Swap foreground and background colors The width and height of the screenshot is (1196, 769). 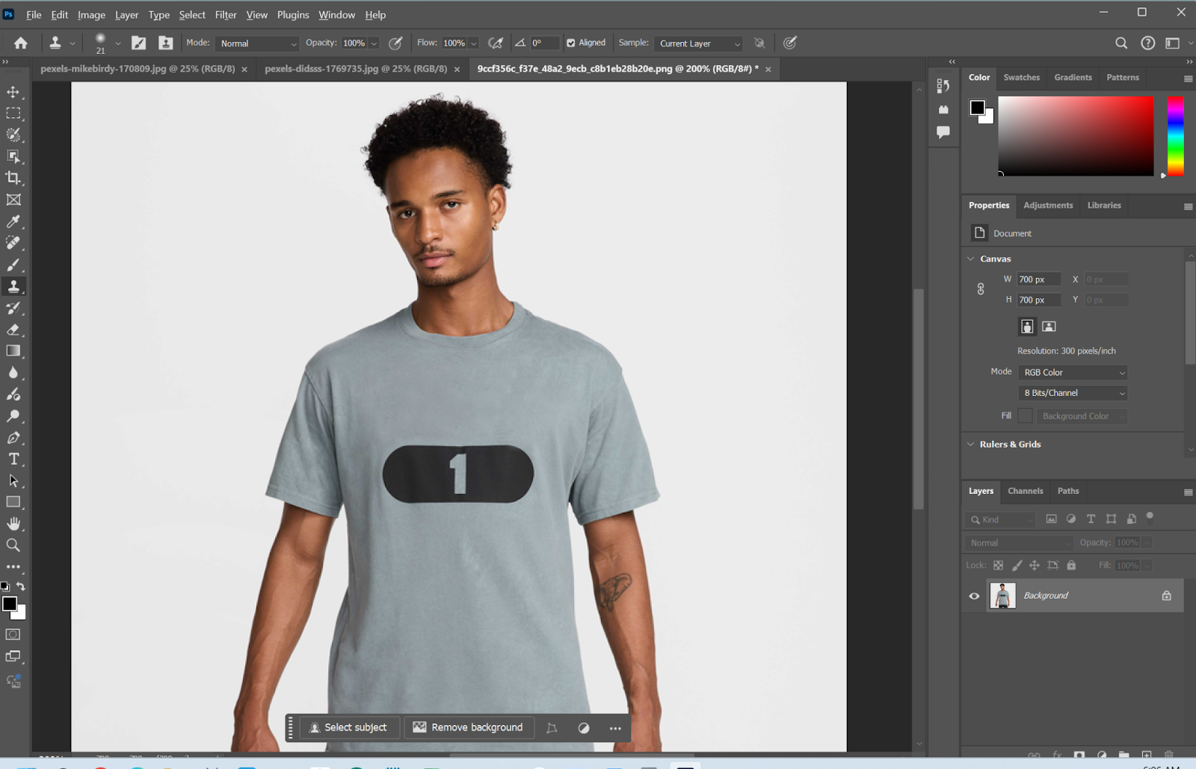pos(21,587)
